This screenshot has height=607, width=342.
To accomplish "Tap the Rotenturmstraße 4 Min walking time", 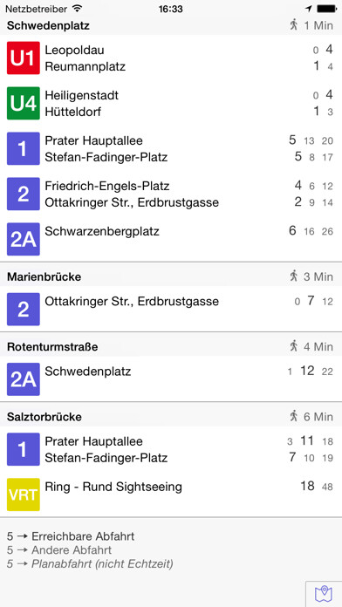I will [311, 346].
